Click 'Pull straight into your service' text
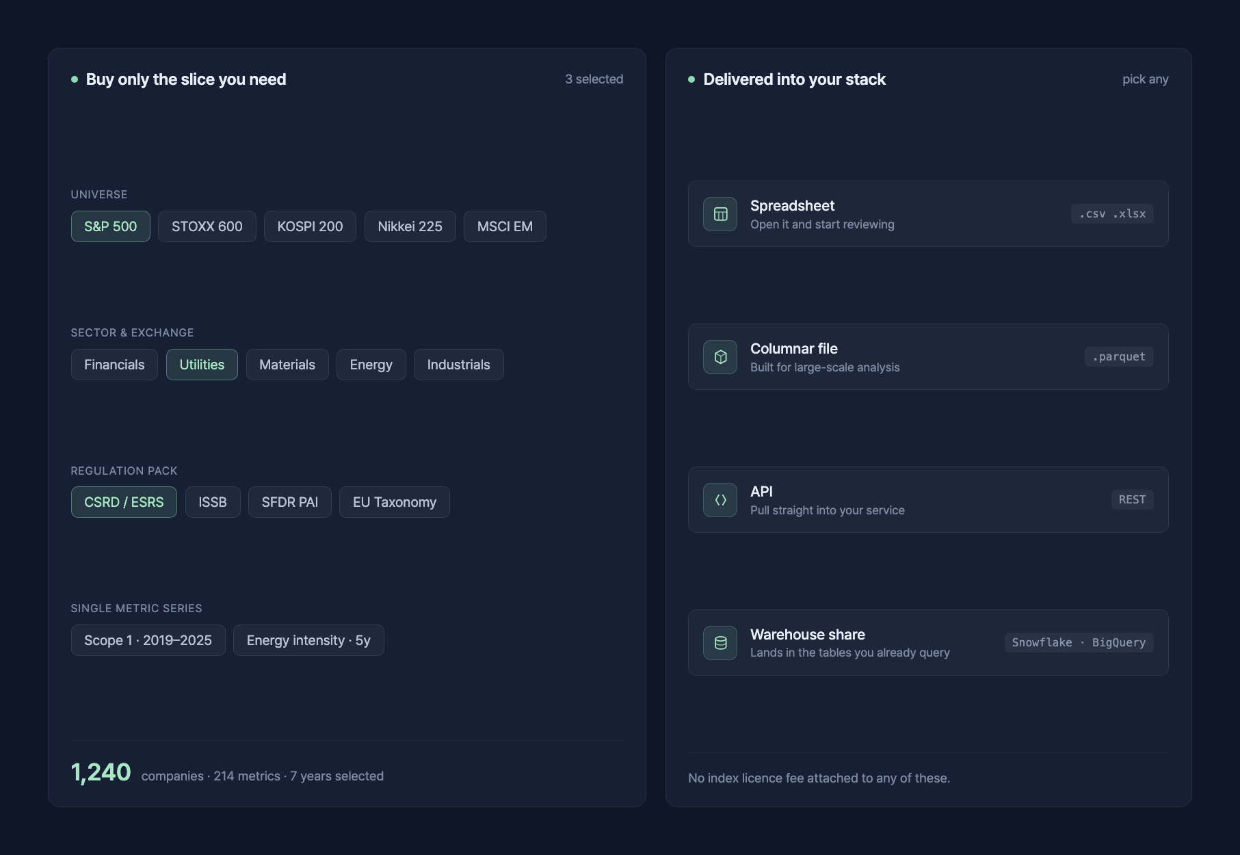The image size is (1240, 855). click(828, 510)
